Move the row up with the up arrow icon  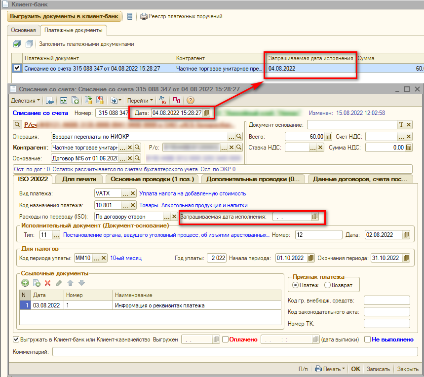coord(70,283)
